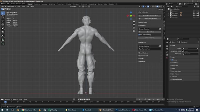The image size is (200, 112).
Task: Open the Render properties tab icon
Action: click(x=167, y=46)
